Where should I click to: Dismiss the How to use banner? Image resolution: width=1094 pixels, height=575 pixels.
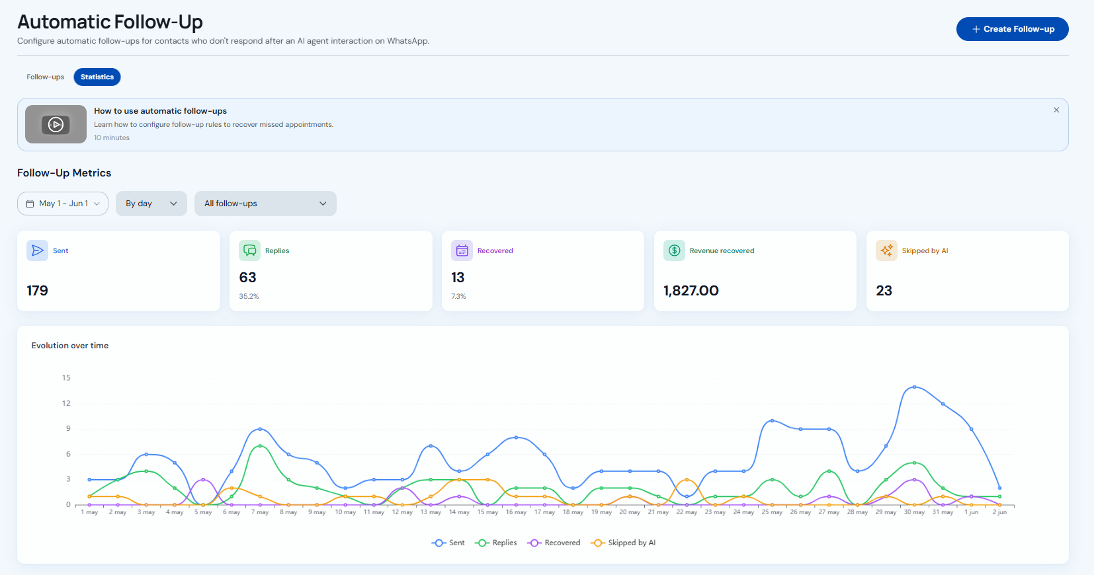click(x=1056, y=110)
